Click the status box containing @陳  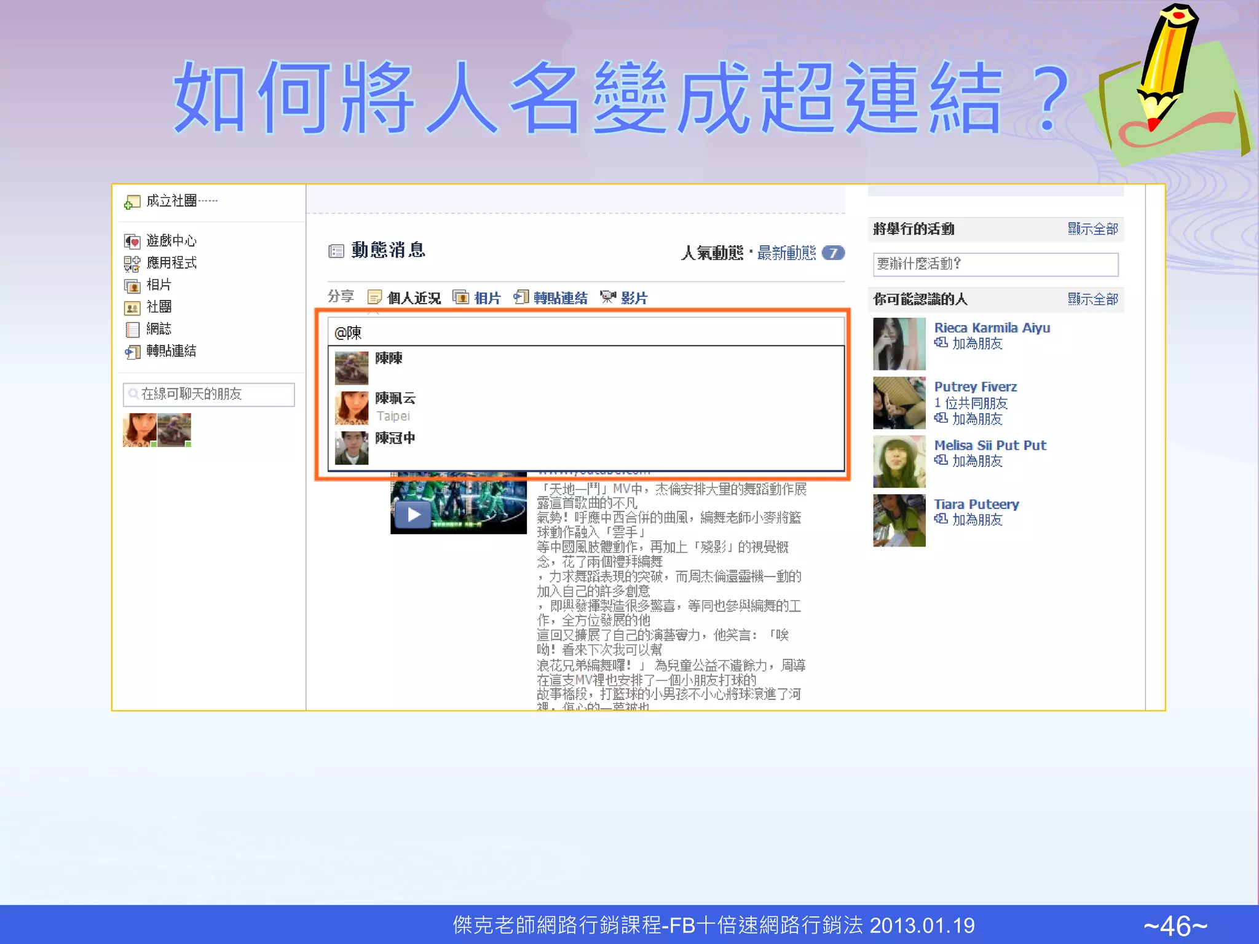[x=586, y=332]
